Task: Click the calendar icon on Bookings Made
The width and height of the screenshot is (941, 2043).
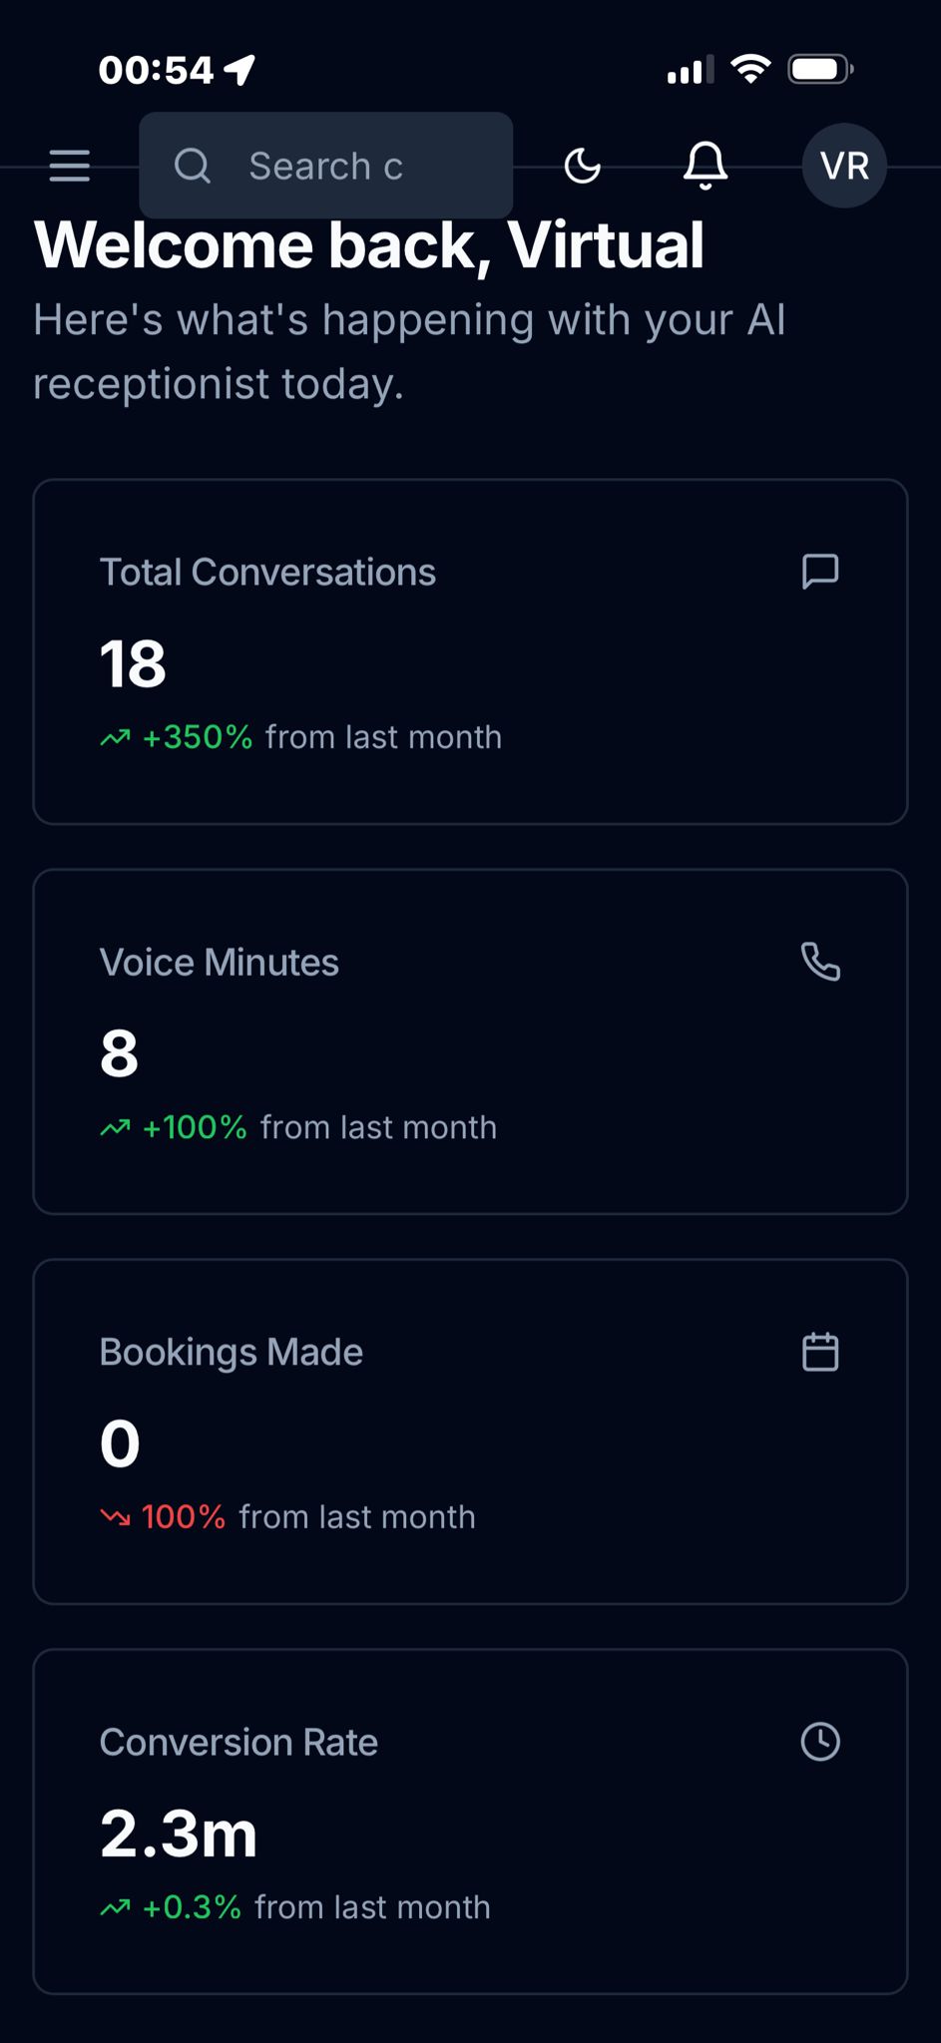Action: [x=820, y=1352]
